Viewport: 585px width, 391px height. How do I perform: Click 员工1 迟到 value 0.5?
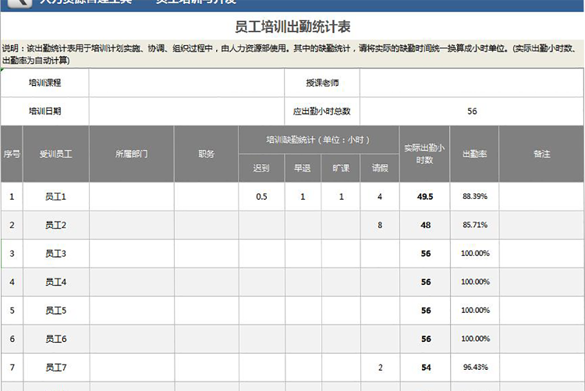coord(261,197)
